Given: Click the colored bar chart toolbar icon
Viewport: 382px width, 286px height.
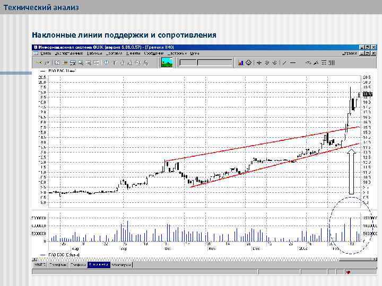Looking at the screenshot, I should click(x=241, y=63).
